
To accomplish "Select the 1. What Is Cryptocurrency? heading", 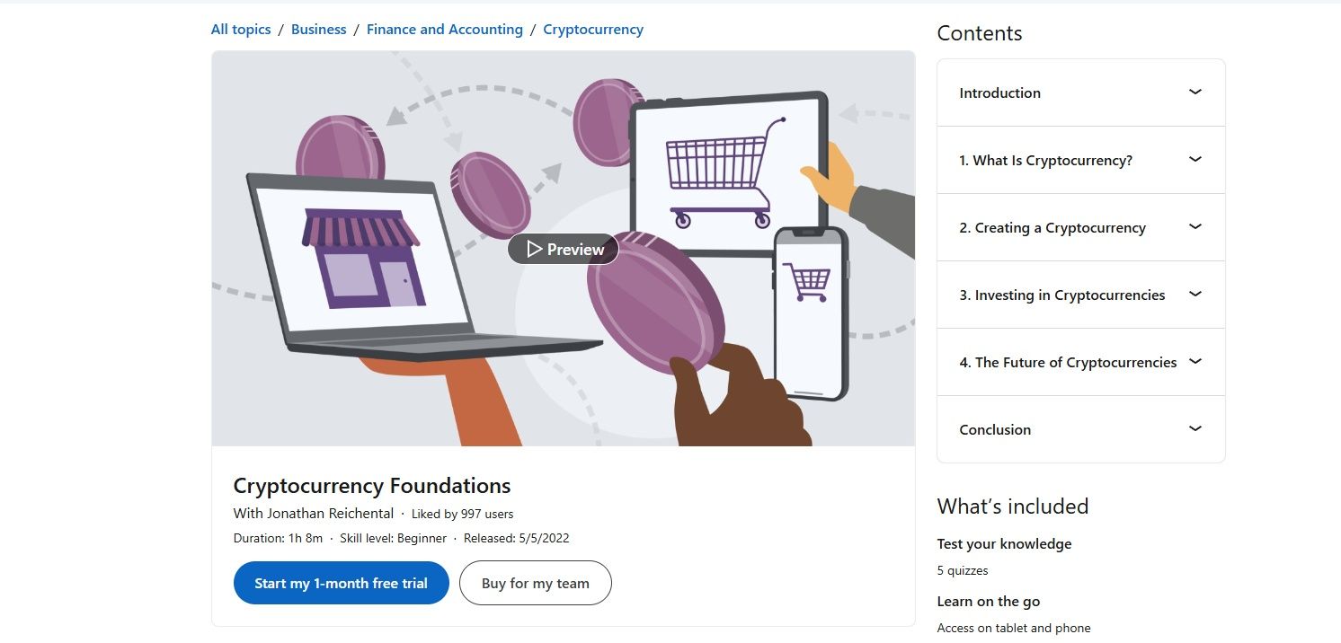I will tap(1045, 161).
